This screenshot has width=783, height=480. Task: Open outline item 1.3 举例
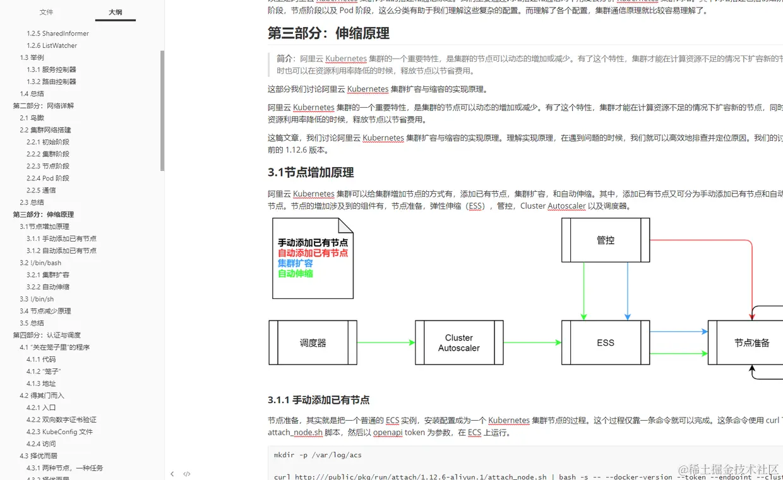click(32, 57)
